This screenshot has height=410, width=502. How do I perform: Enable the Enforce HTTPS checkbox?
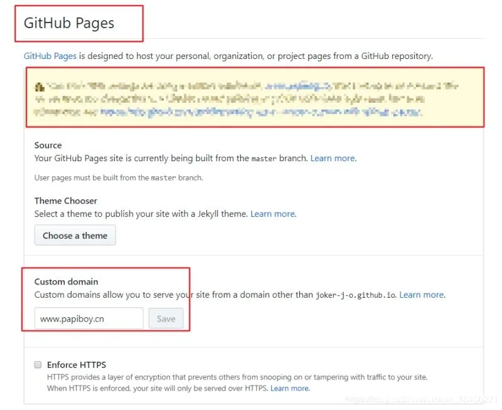[38, 365]
